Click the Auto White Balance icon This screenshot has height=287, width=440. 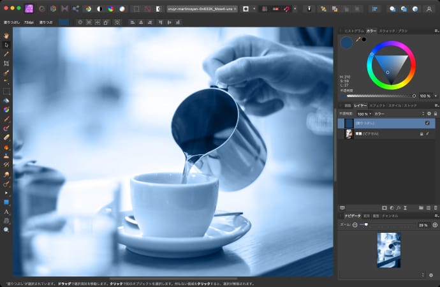[x=122, y=9]
